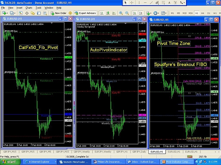Open the Tools menu
This screenshot has height=165, width=221.
38,8
